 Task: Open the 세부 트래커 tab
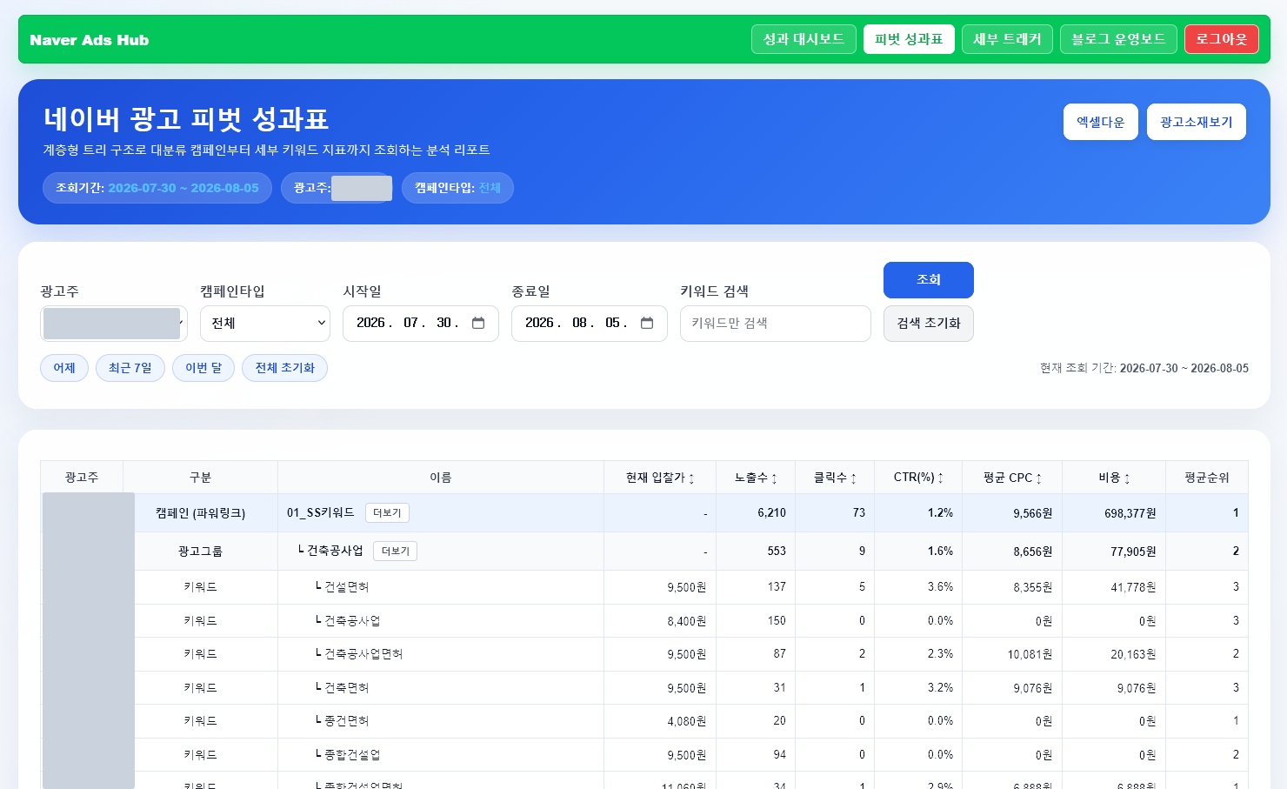(1007, 39)
